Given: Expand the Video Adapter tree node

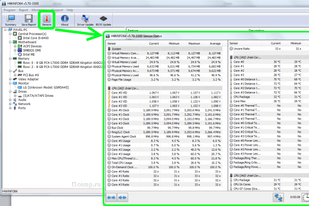Looking at the screenshot, I should tap(10, 79).
